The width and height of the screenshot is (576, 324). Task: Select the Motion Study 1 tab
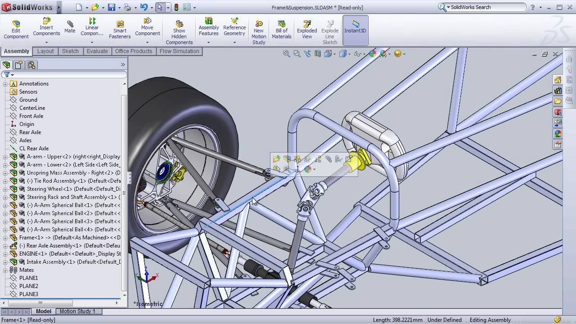click(x=77, y=311)
